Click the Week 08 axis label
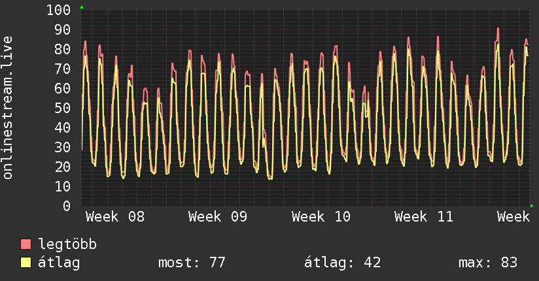 click(x=115, y=217)
